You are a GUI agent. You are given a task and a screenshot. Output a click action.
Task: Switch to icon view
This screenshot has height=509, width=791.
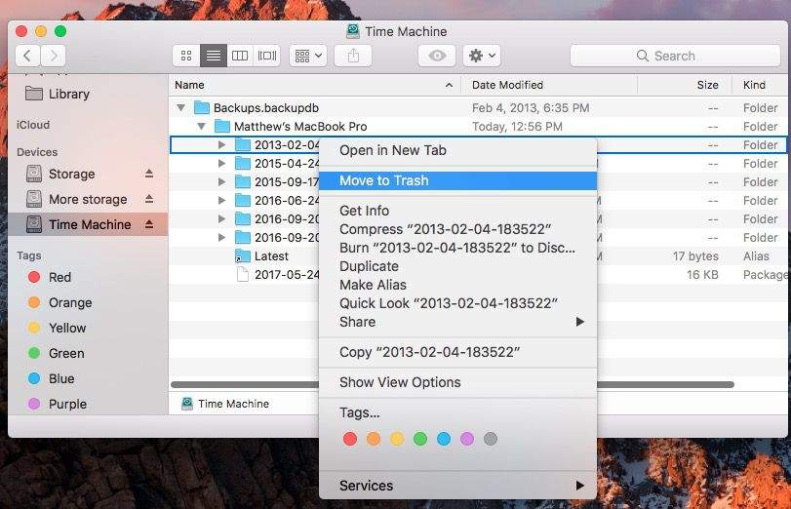coord(186,56)
